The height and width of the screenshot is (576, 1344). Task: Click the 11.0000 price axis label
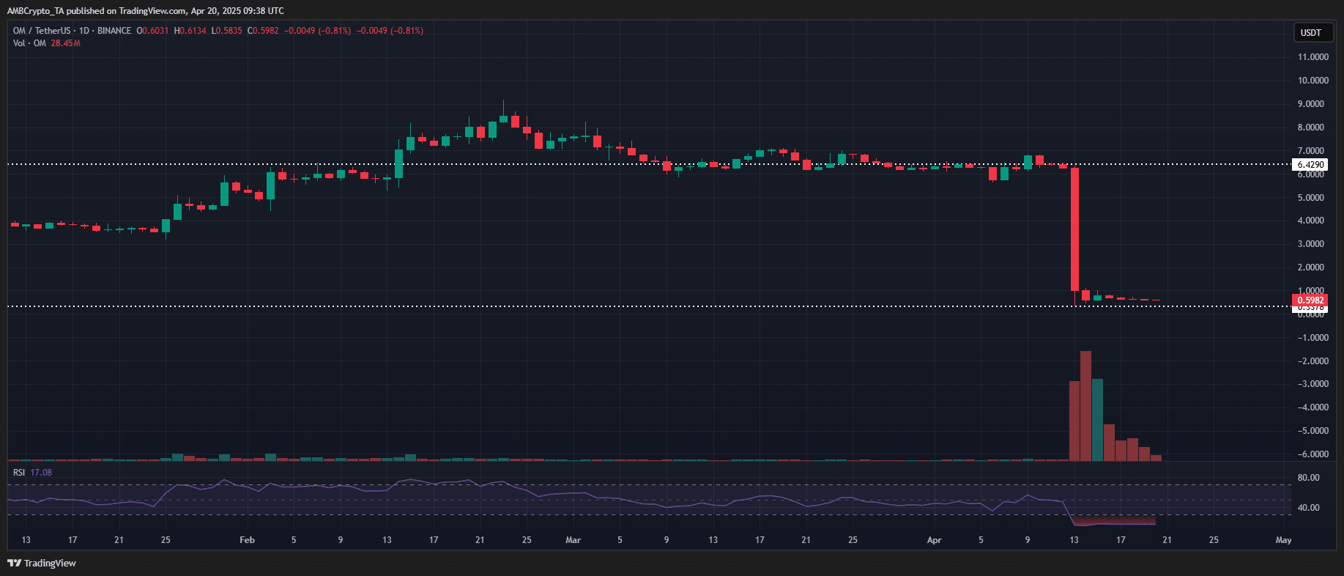click(x=1313, y=57)
